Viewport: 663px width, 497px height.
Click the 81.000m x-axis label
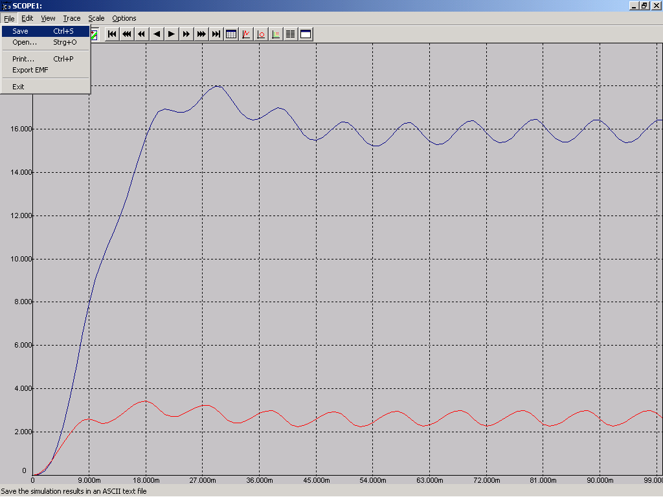[543, 481]
